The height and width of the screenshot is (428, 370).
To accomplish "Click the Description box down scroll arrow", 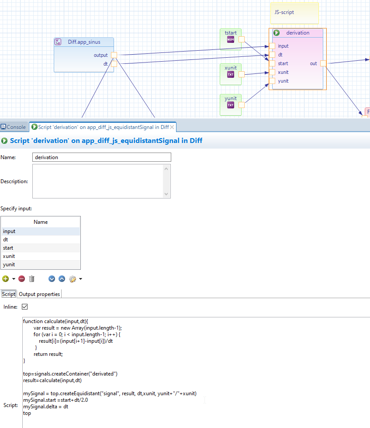I will tap(166, 194).
